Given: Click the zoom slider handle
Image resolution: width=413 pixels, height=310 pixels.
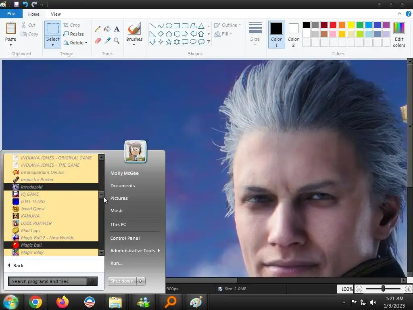Looking at the screenshot, I should click(x=383, y=289).
